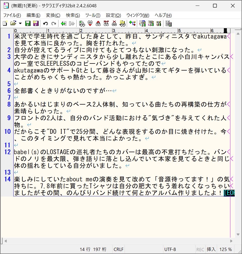The width and height of the screenshot is (242, 254).
Task: Click the 125 % zoom status field
Action: point(225,249)
